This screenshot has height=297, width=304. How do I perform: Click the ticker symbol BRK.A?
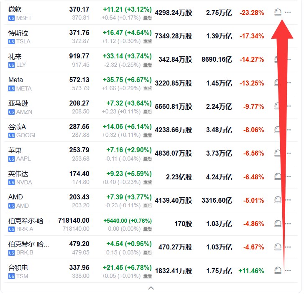pos(25,229)
